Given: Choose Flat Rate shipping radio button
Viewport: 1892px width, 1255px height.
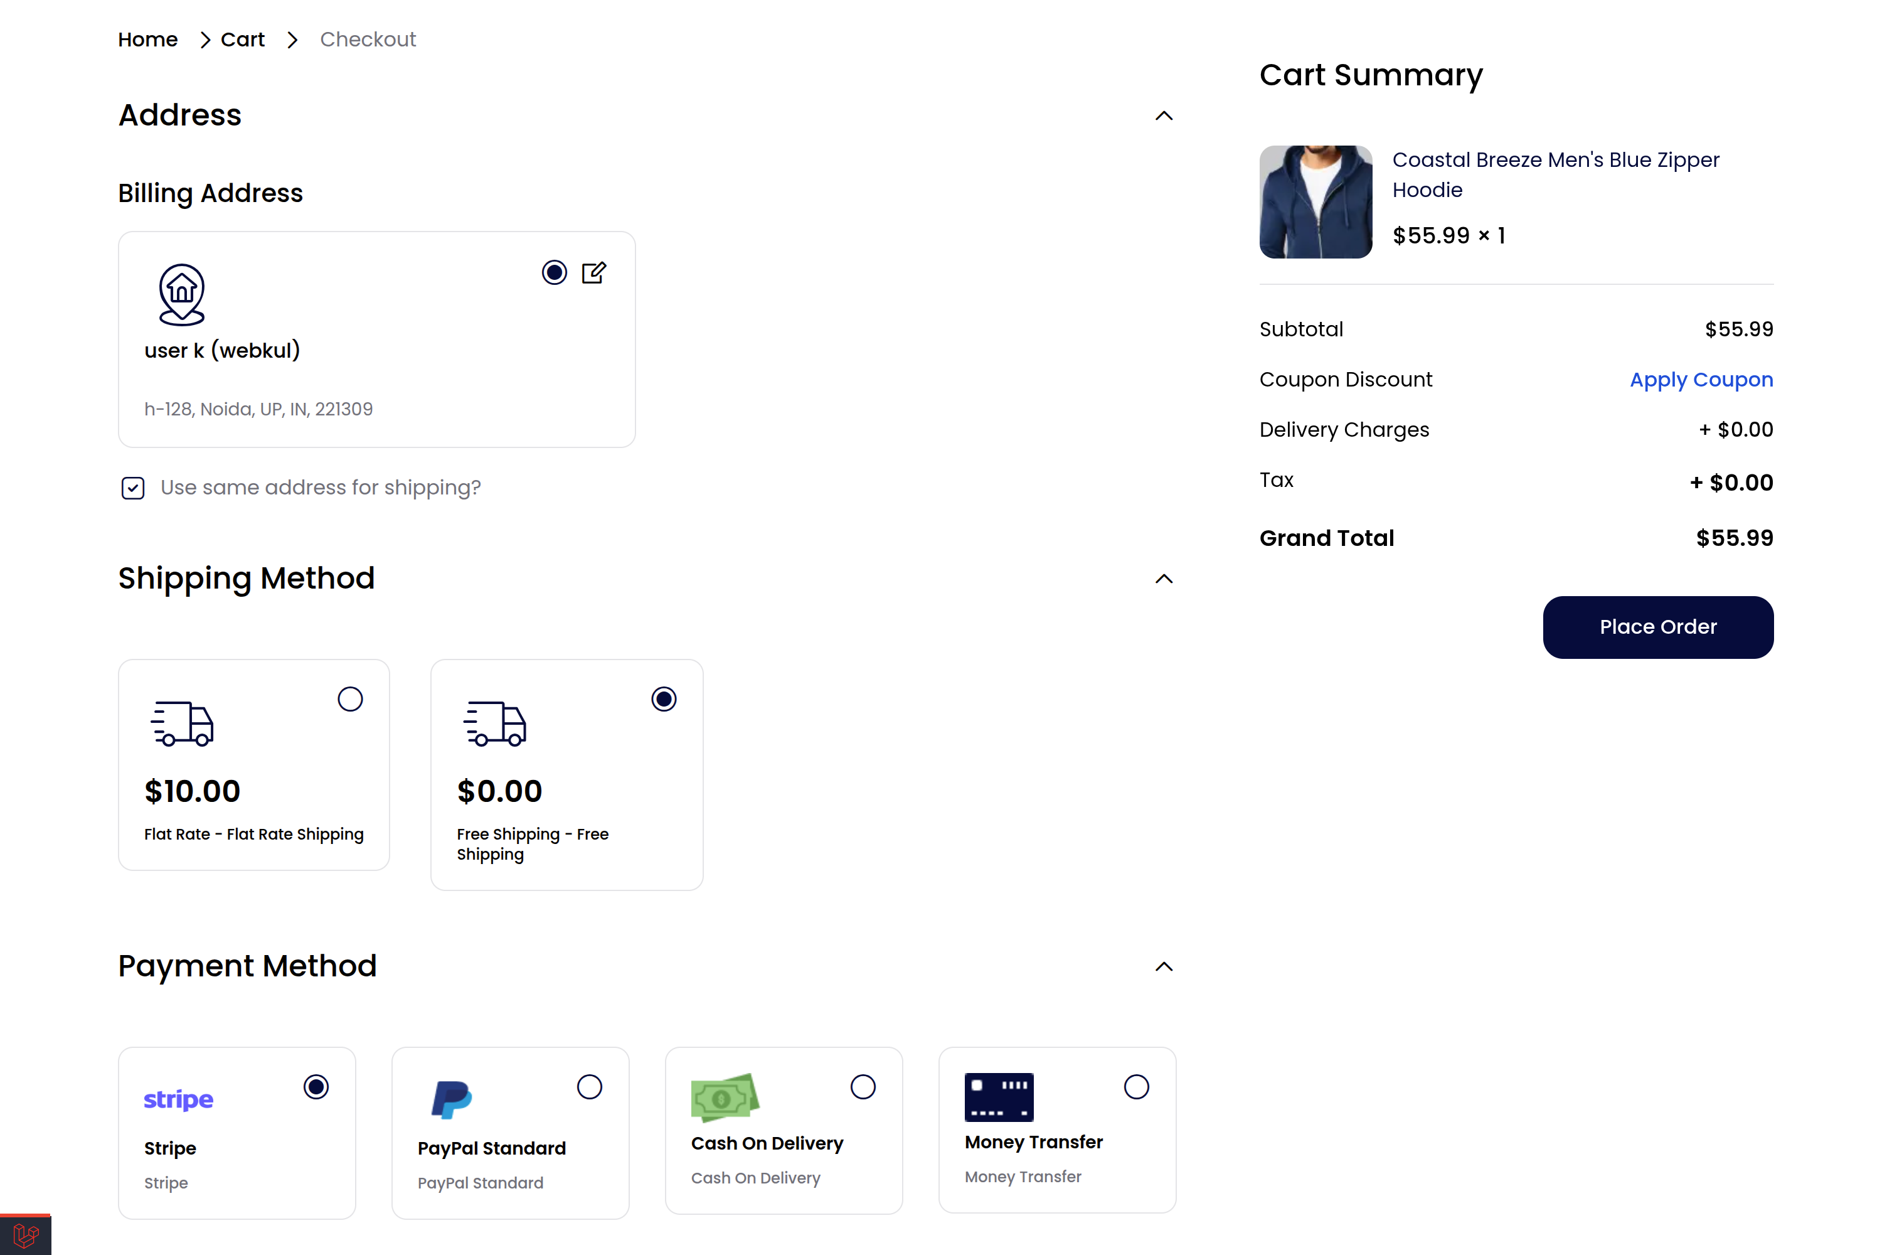Looking at the screenshot, I should [351, 700].
